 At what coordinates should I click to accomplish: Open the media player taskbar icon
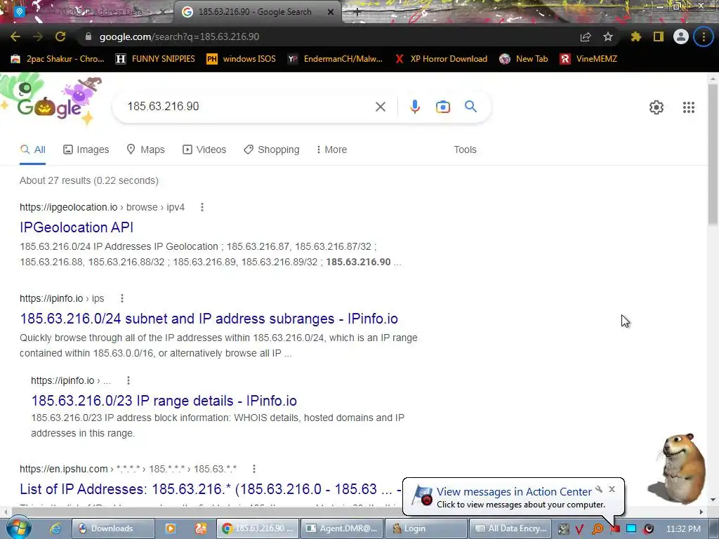[x=170, y=528]
